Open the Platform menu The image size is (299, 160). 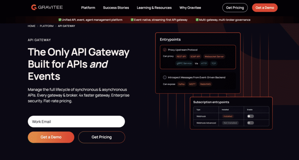[88, 8]
